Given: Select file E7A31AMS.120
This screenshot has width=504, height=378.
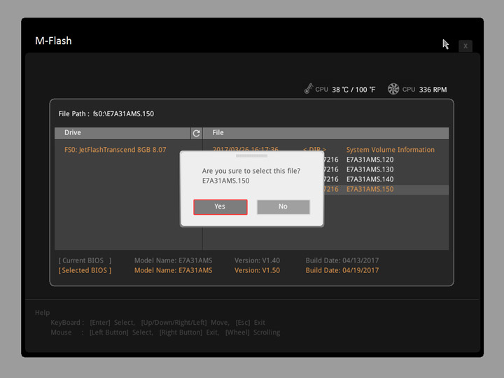Looking at the screenshot, I should [x=370, y=160].
